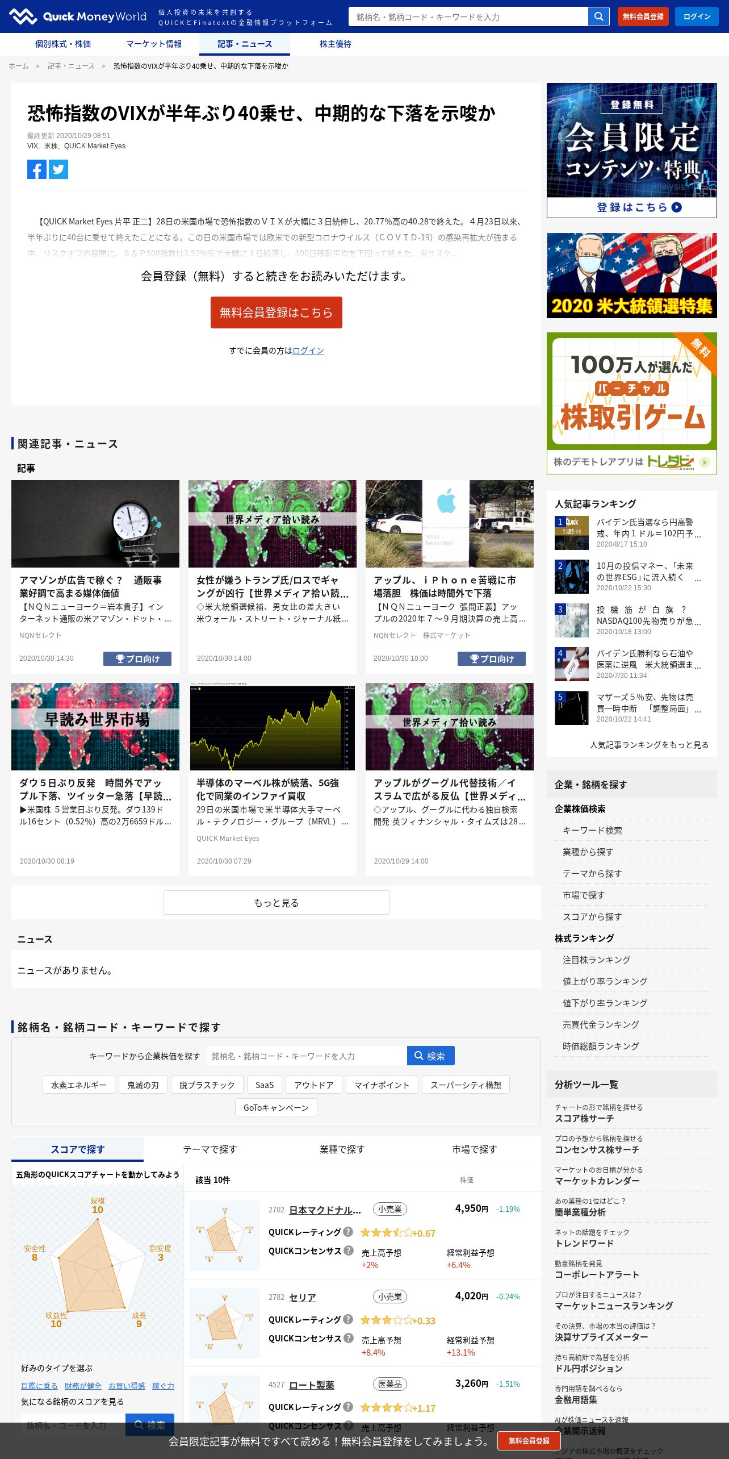
Task: Open 業種から探す in sidebar
Action: tap(632, 852)
